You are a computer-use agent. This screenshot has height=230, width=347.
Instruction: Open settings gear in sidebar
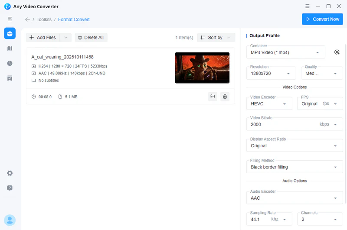pos(10,173)
